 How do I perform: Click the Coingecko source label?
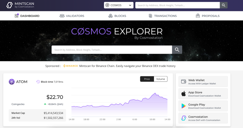click(18, 104)
